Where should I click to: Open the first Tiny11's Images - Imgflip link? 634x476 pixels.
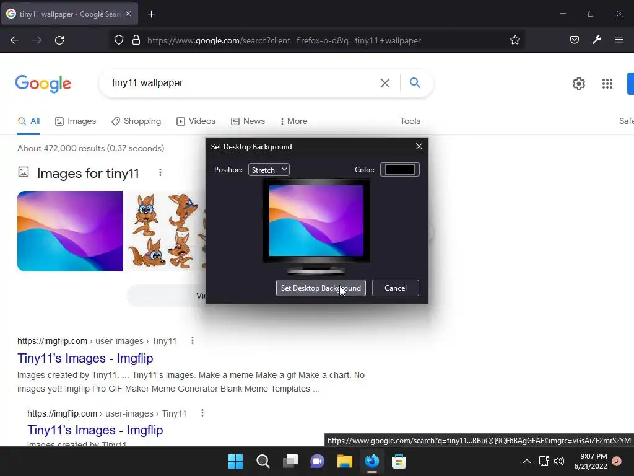coord(85,358)
